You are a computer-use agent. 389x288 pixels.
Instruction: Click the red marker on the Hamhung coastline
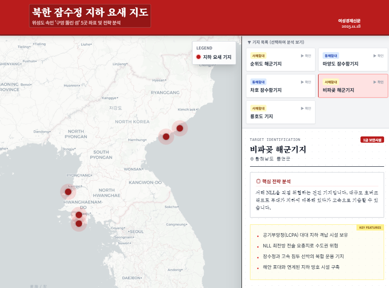[165, 137]
